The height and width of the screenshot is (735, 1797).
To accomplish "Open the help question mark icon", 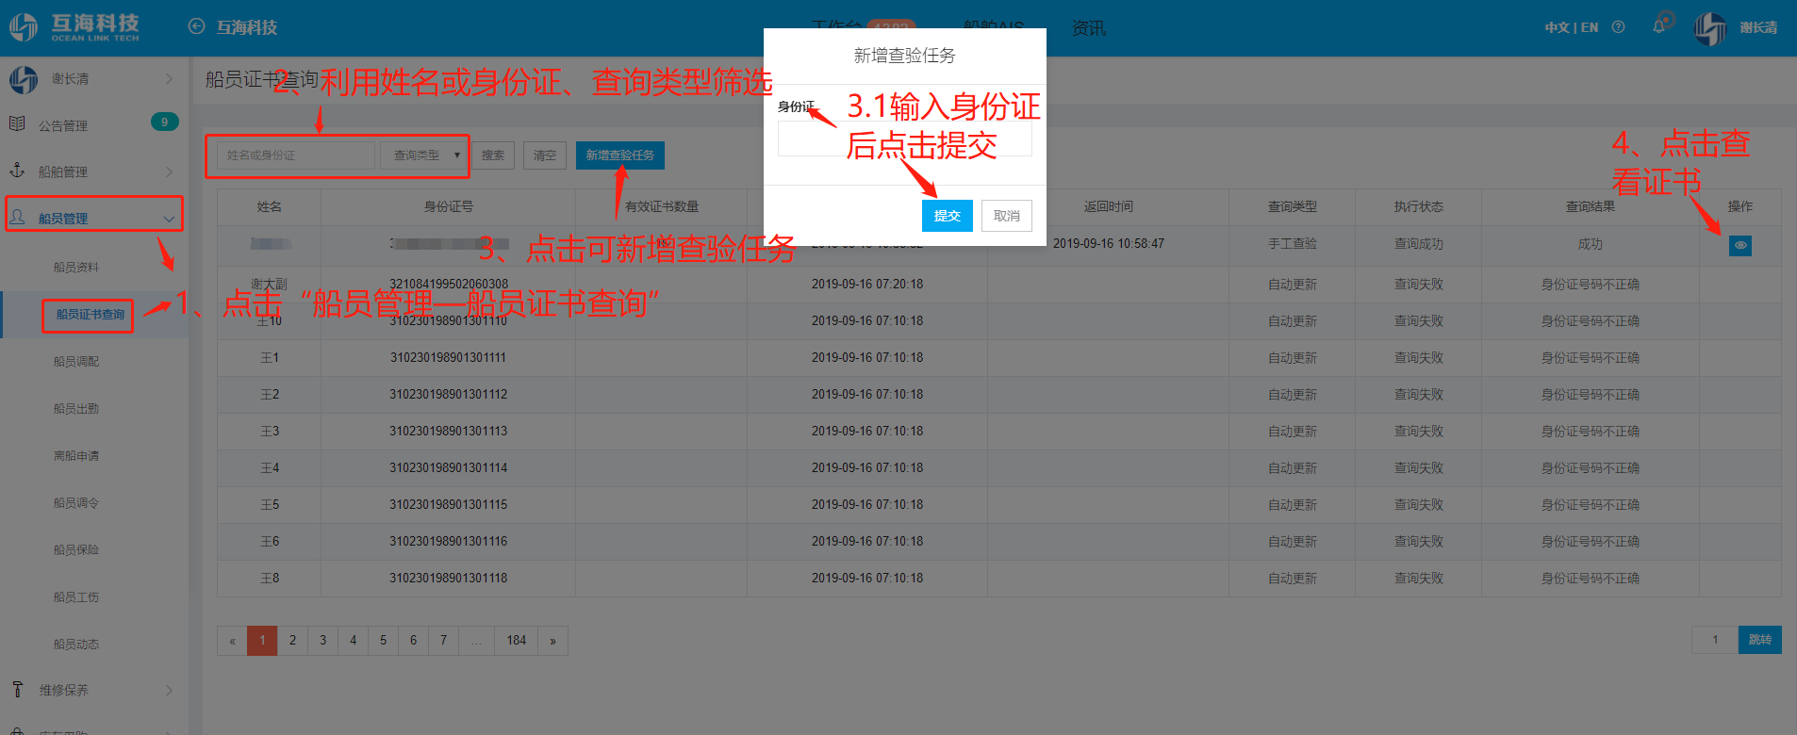I will (x=1618, y=27).
